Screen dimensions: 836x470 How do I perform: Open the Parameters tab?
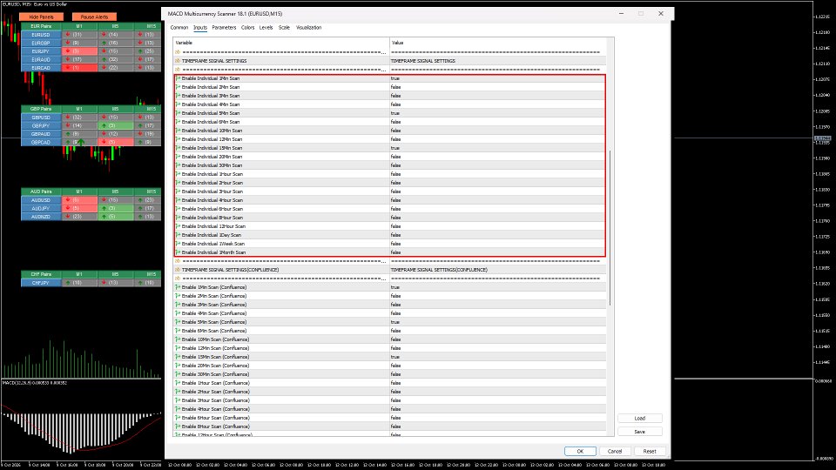click(224, 28)
